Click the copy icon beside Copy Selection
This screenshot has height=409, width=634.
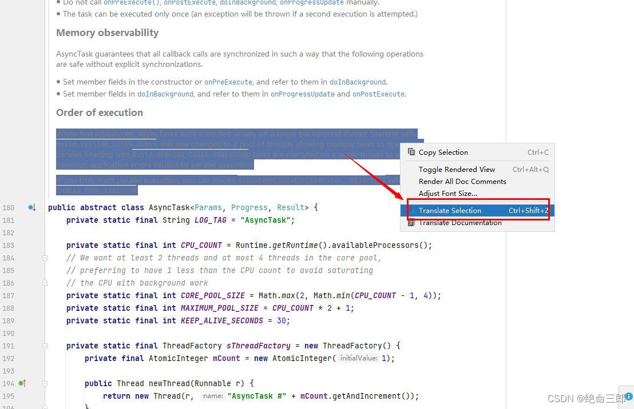[x=411, y=152]
